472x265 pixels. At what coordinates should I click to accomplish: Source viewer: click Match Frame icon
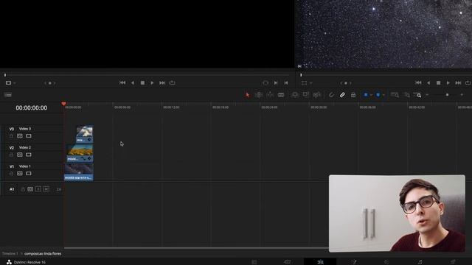tap(265, 83)
